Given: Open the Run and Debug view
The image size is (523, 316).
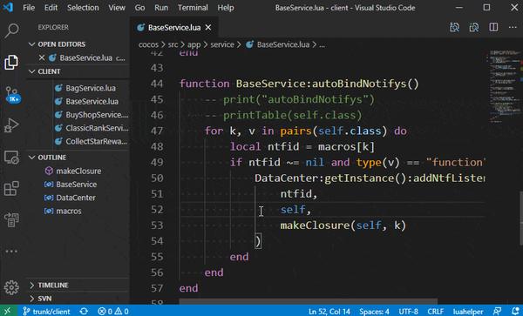Looking at the screenshot, I should click(x=11, y=125).
